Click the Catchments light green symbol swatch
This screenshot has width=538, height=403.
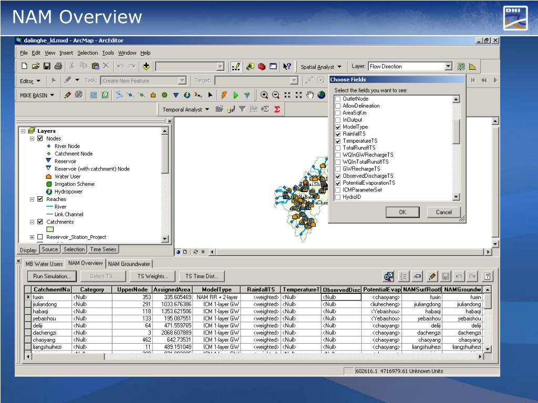[50, 229]
